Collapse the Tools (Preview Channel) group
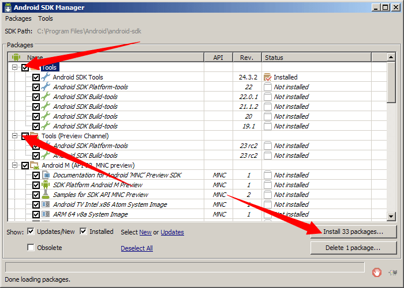The height and width of the screenshot is (288, 404). coord(14,135)
